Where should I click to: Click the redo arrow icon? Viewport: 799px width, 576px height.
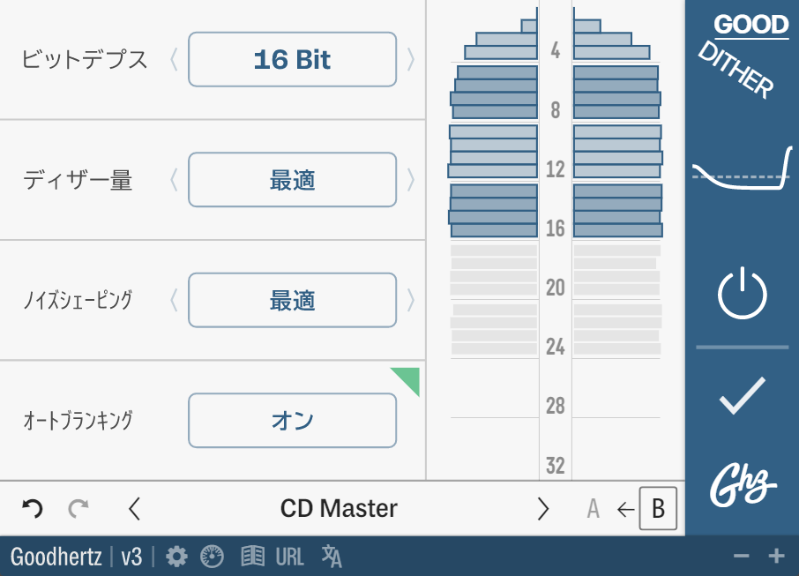(78, 508)
